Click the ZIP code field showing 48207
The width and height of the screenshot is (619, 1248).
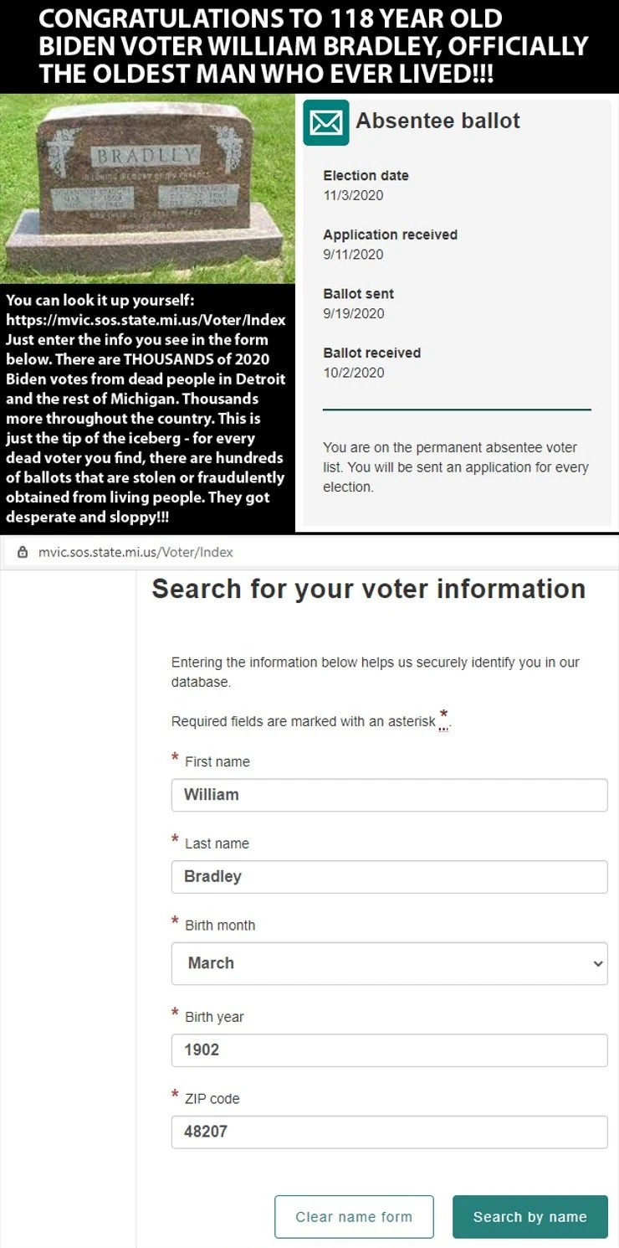click(390, 1132)
